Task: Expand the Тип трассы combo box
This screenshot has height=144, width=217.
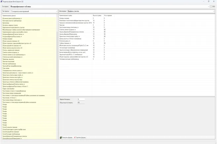Action: pyautogui.click(x=56, y=11)
